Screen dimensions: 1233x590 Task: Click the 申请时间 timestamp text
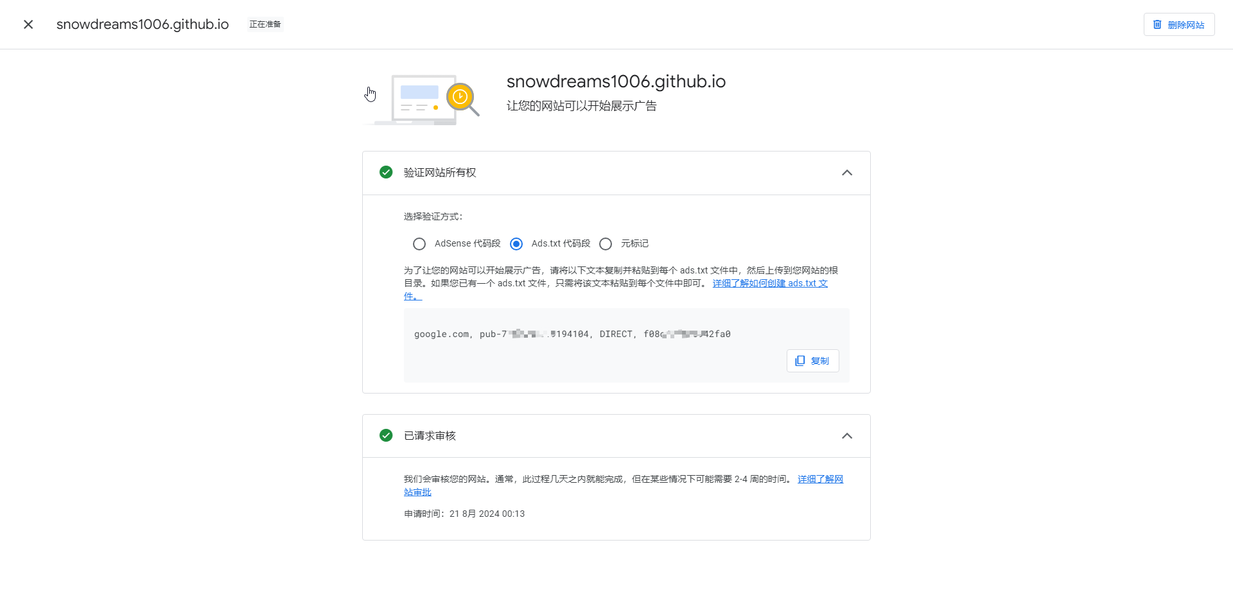[x=464, y=514]
